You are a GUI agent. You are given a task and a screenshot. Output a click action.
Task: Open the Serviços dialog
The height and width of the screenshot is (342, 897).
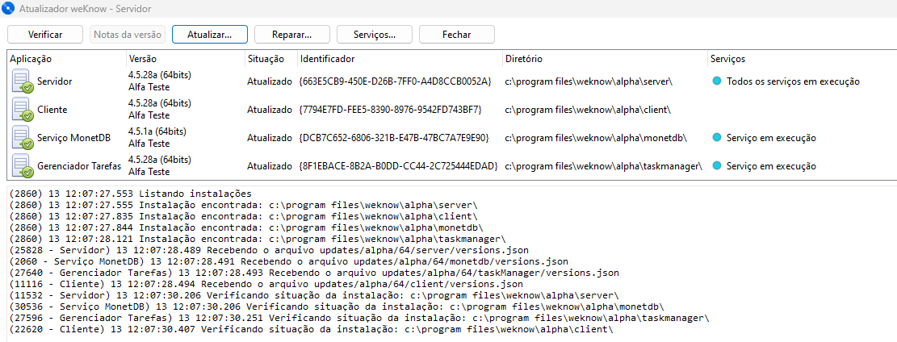374,35
